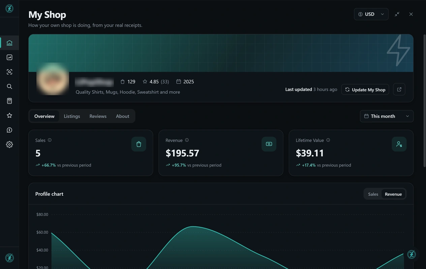Select the About tab
The width and height of the screenshot is (426, 269).
coord(122,116)
